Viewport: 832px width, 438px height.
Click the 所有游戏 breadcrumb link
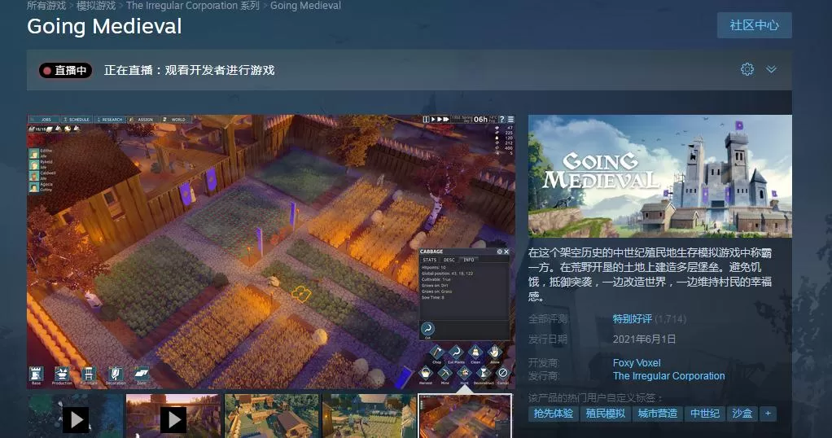[46, 6]
